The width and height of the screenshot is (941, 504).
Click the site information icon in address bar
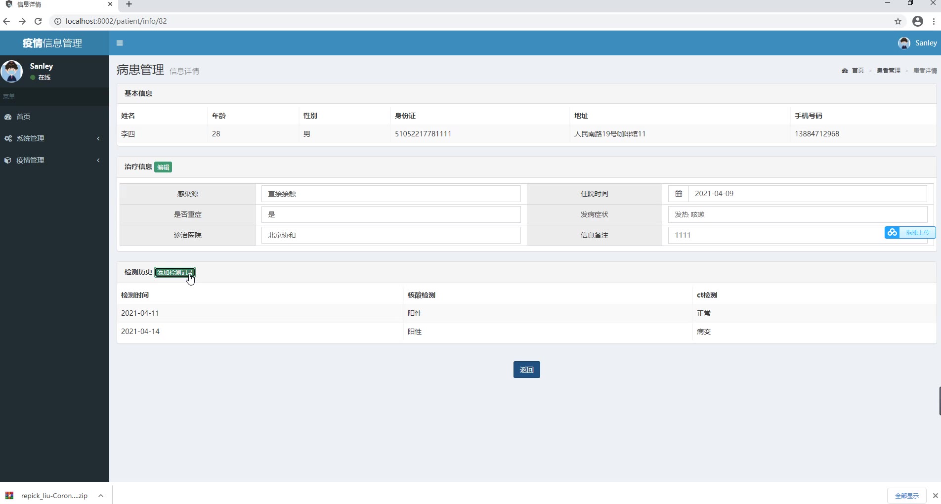point(57,21)
